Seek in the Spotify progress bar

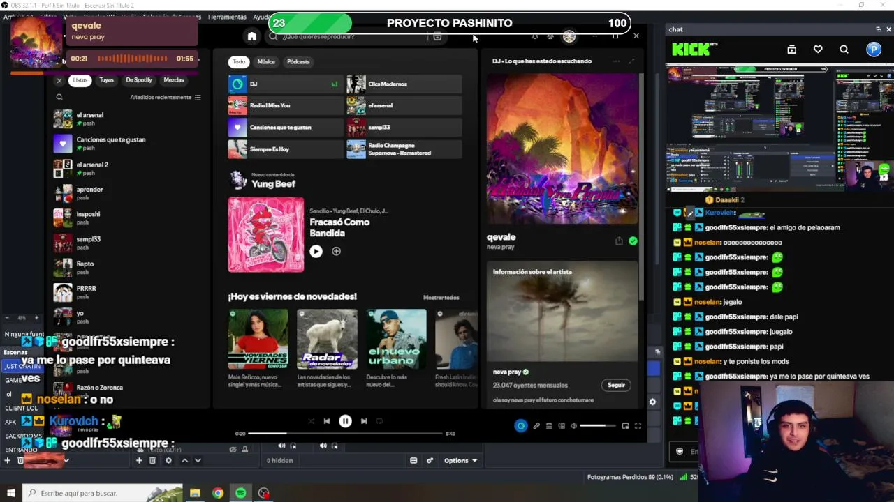point(345,434)
